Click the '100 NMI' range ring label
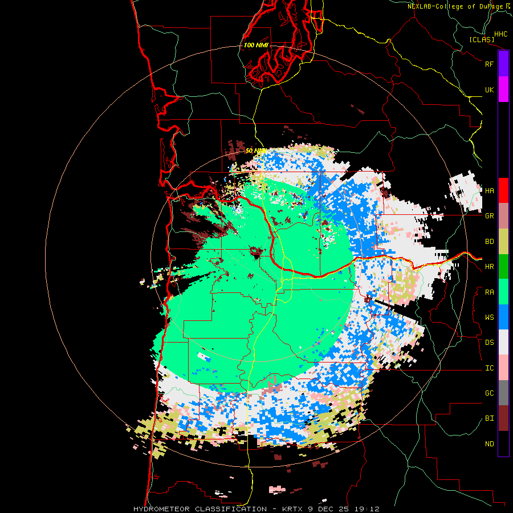Image resolution: width=513 pixels, height=513 pixels. (x=256, y=45)
